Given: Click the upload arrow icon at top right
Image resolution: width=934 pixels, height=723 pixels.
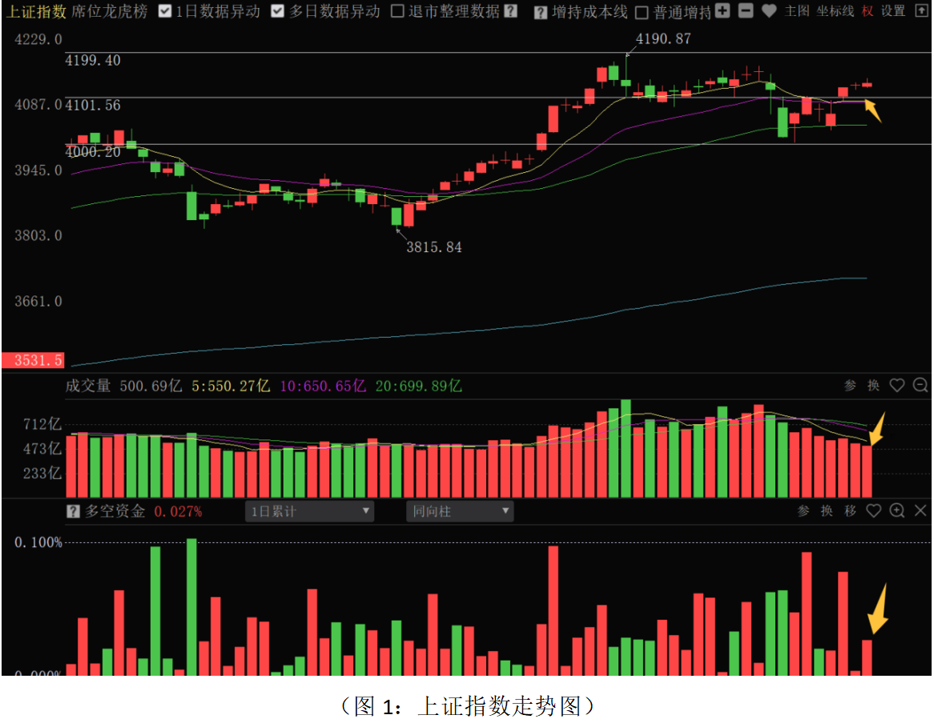Looking at the screenshot, I should click(920, 11).
